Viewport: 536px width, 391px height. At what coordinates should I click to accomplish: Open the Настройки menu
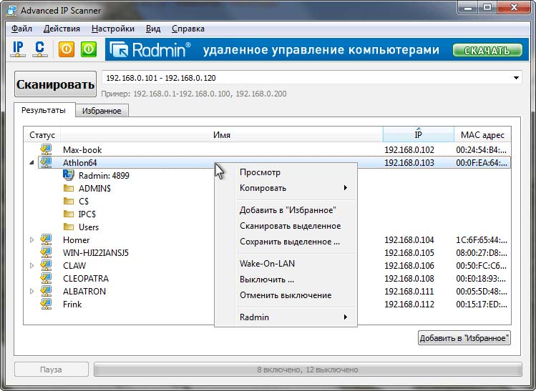(113, 29)
